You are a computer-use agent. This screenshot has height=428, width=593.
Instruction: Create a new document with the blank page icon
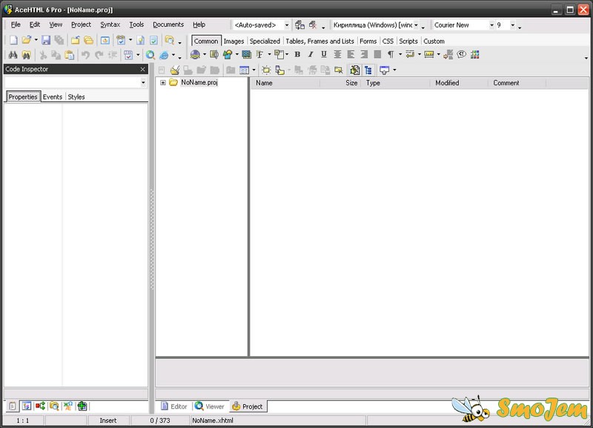click(13, 40)
